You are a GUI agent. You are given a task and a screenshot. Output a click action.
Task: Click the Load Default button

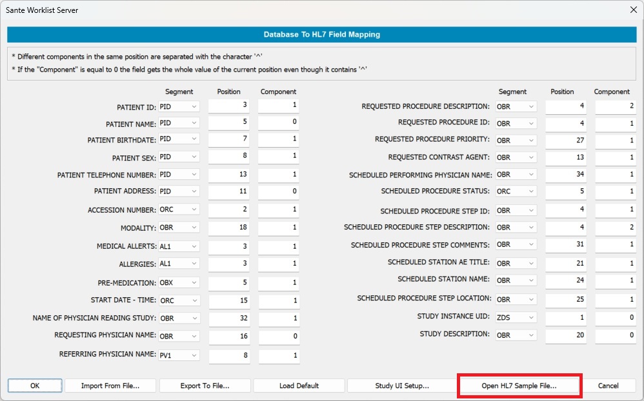[x=299, y=386]
